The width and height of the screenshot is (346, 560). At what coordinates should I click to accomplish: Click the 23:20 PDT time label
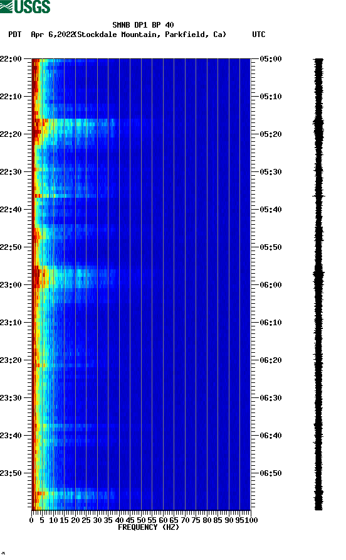[11, 360]
